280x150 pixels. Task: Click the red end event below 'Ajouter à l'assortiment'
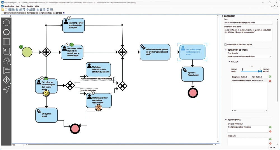(193, 93)
